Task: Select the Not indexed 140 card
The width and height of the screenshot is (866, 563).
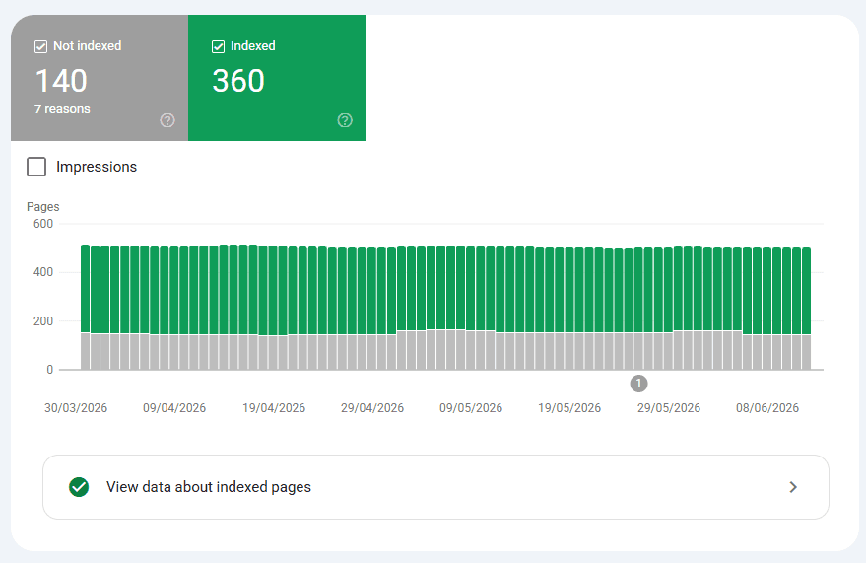Action: pyautogui.click(x=100, y=78)
